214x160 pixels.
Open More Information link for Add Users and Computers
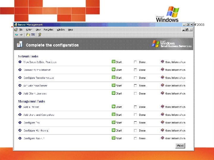(175, 115)
